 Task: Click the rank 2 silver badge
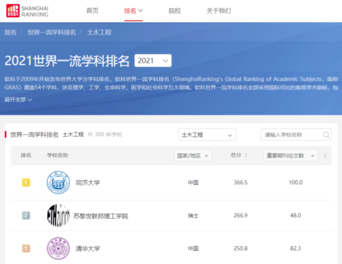click(26, 215)
